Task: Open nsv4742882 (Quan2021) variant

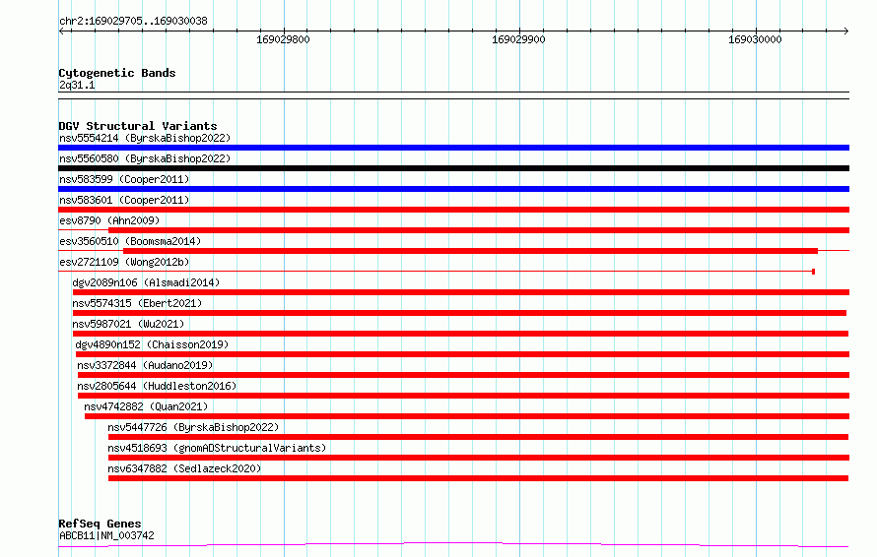Action: point(146,406)
